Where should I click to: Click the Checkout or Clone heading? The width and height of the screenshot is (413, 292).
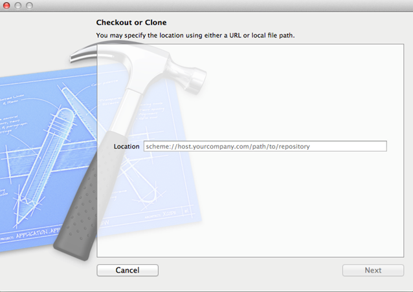131,23
